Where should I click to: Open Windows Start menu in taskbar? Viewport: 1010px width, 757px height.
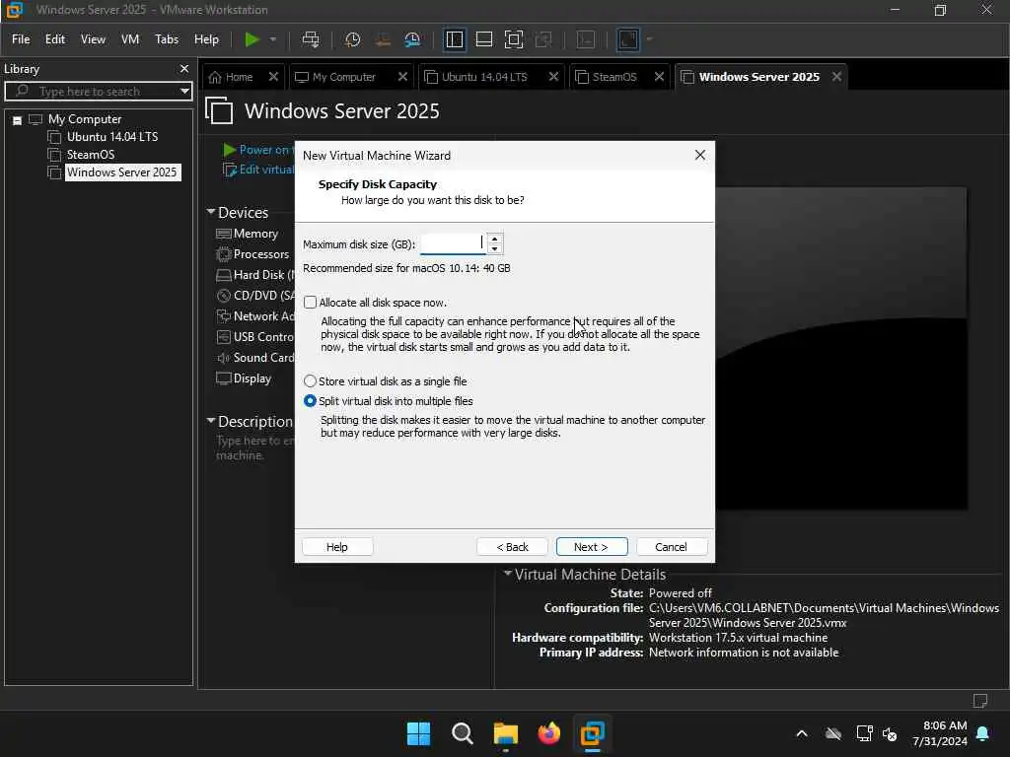pos(418,732)
